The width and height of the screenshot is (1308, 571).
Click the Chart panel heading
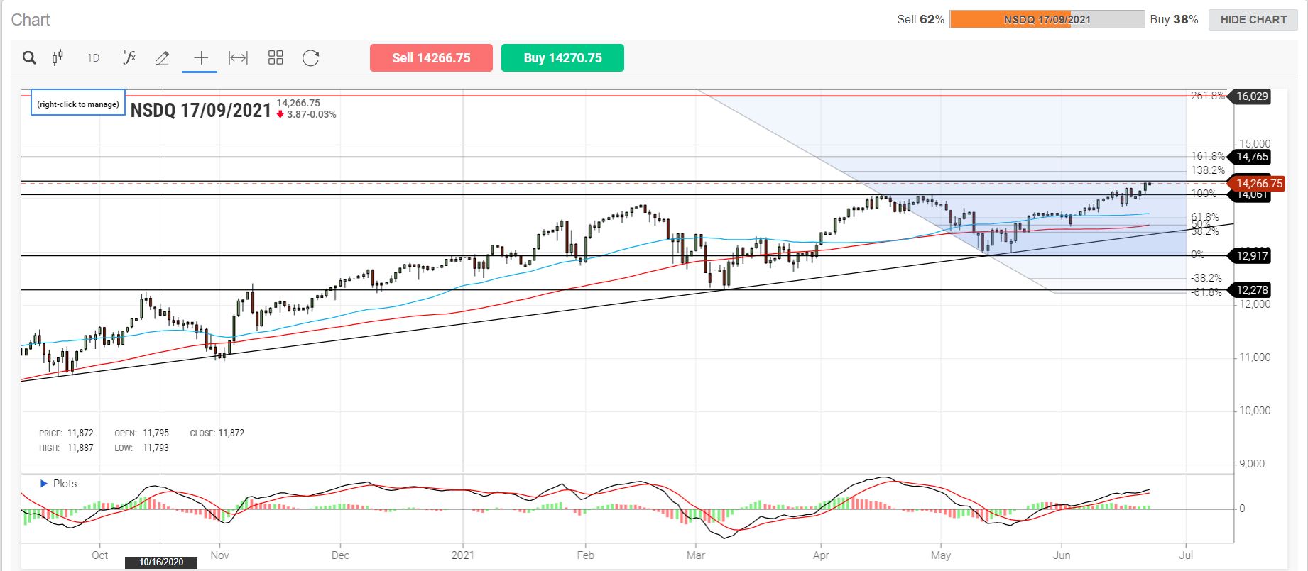31,20
